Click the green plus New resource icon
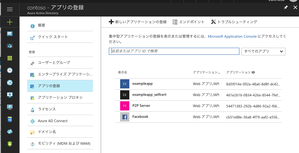299x153 pixels. coord(10,22)
